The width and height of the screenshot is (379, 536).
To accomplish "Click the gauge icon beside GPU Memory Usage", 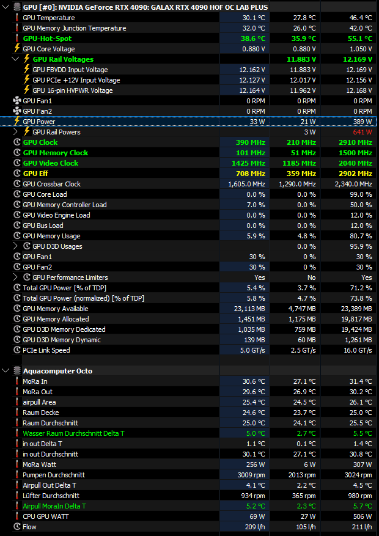I will tap(17, 236).
